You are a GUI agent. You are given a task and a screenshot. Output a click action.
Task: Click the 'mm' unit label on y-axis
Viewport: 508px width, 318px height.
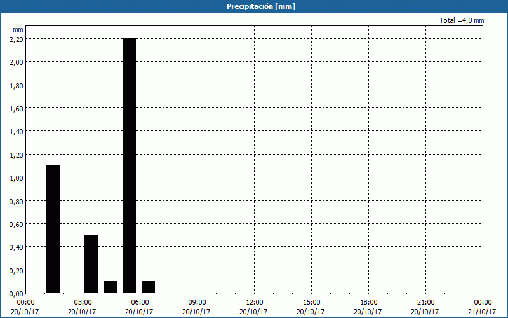point(18,29)
